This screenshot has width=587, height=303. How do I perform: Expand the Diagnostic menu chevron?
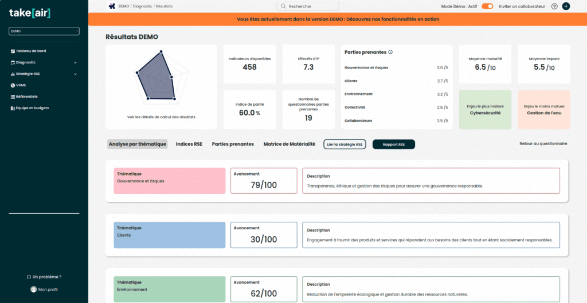click(75, 62)
